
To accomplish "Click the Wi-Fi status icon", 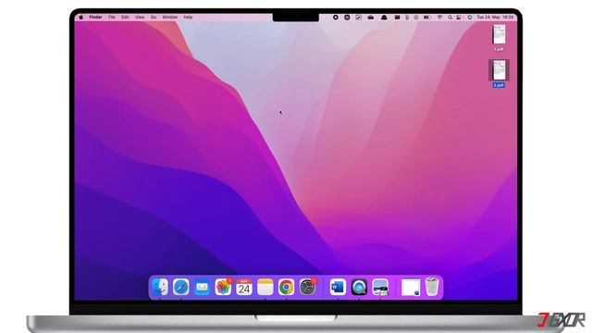I will (x=439, y=18).
